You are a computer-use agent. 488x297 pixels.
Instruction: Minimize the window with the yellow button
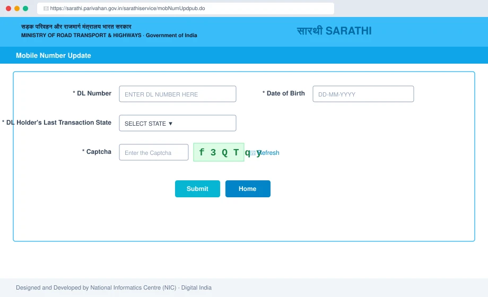coord(17,8)
